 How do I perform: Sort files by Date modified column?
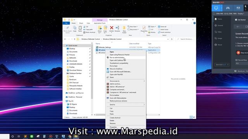tap(134, 44)
